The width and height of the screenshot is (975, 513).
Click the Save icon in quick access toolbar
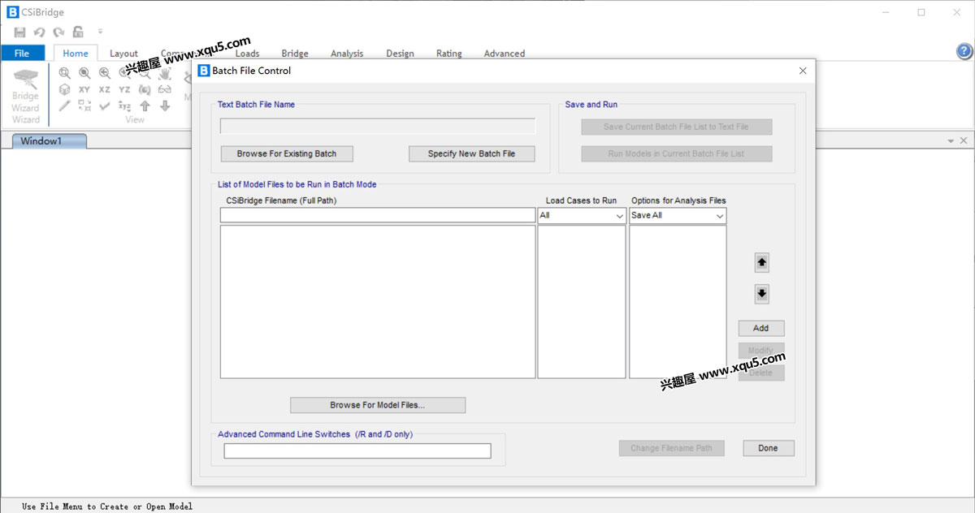click(20, 32)
